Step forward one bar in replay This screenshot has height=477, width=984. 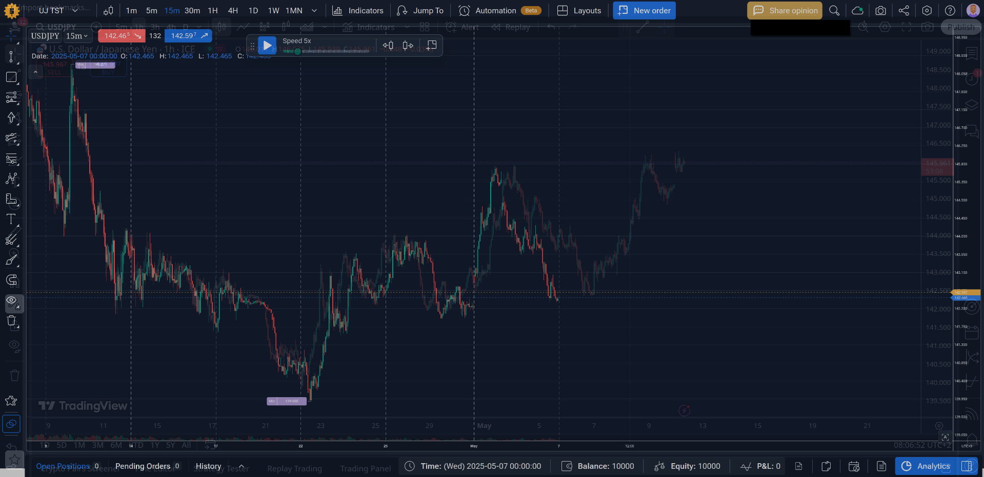click(x=408, y=46)
